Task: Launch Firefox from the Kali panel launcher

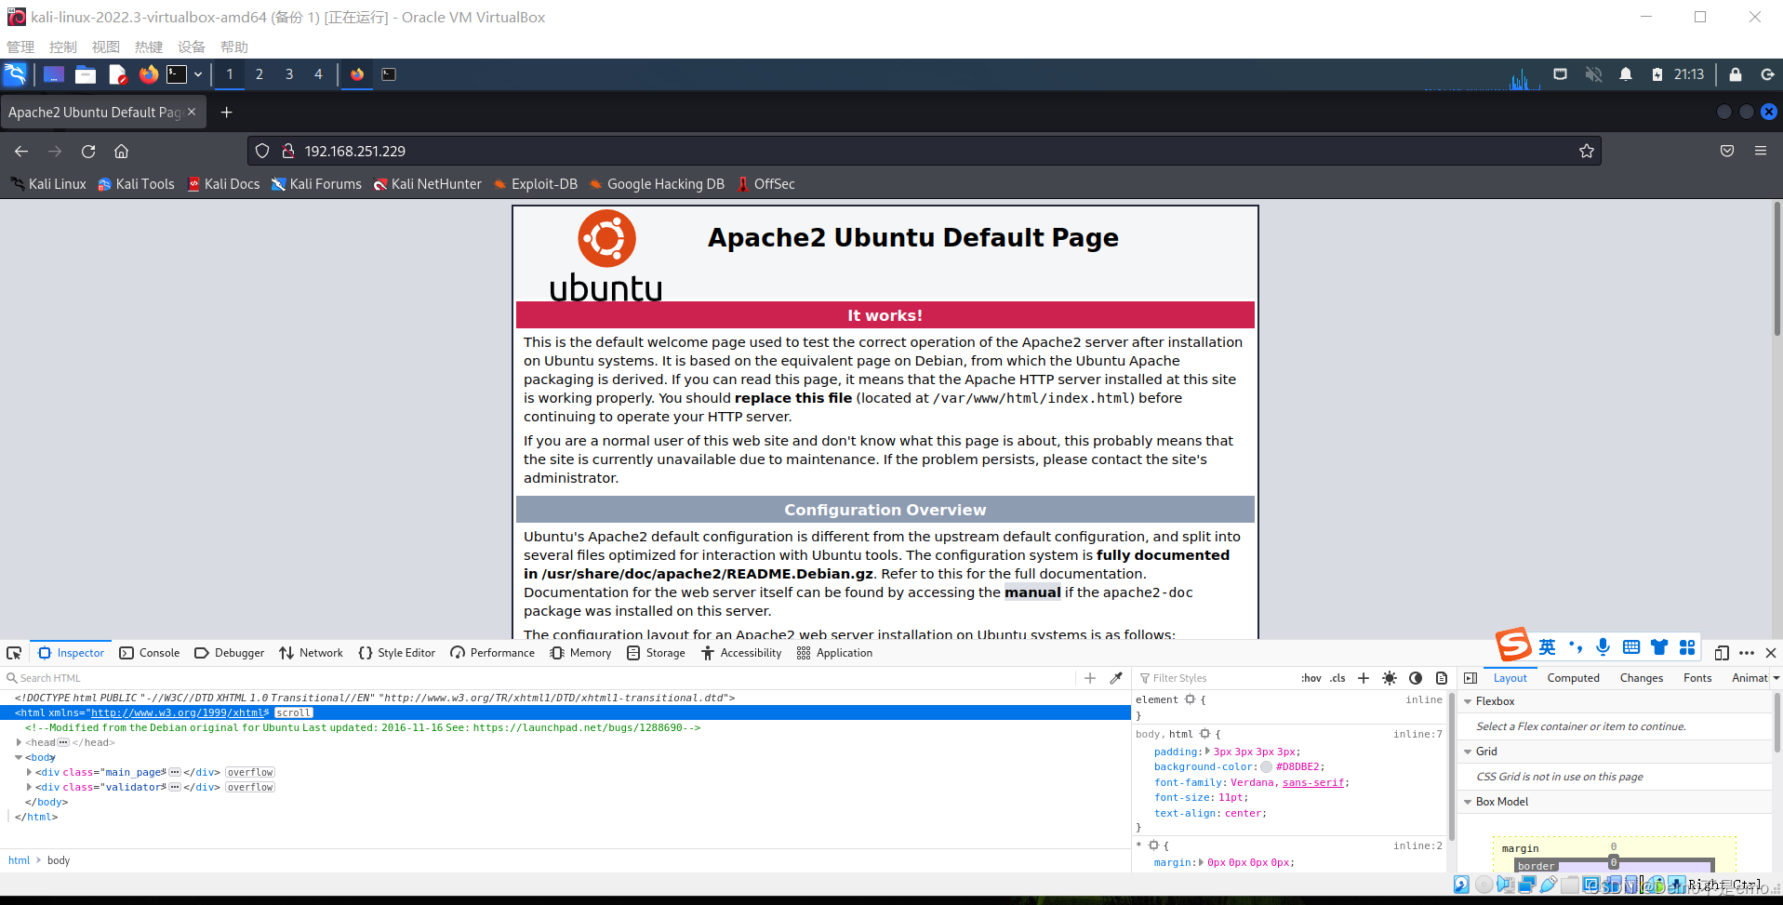Action: click(x=149, y=74)
